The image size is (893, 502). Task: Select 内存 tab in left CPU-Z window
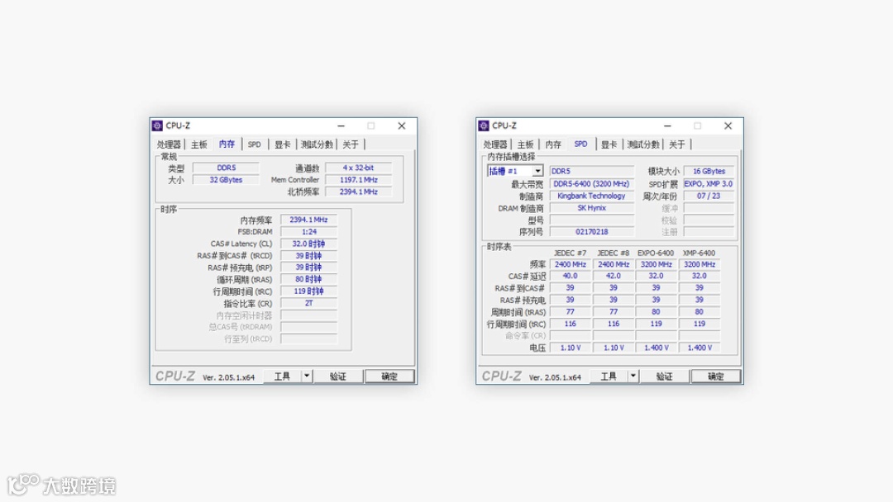point(227,144)
